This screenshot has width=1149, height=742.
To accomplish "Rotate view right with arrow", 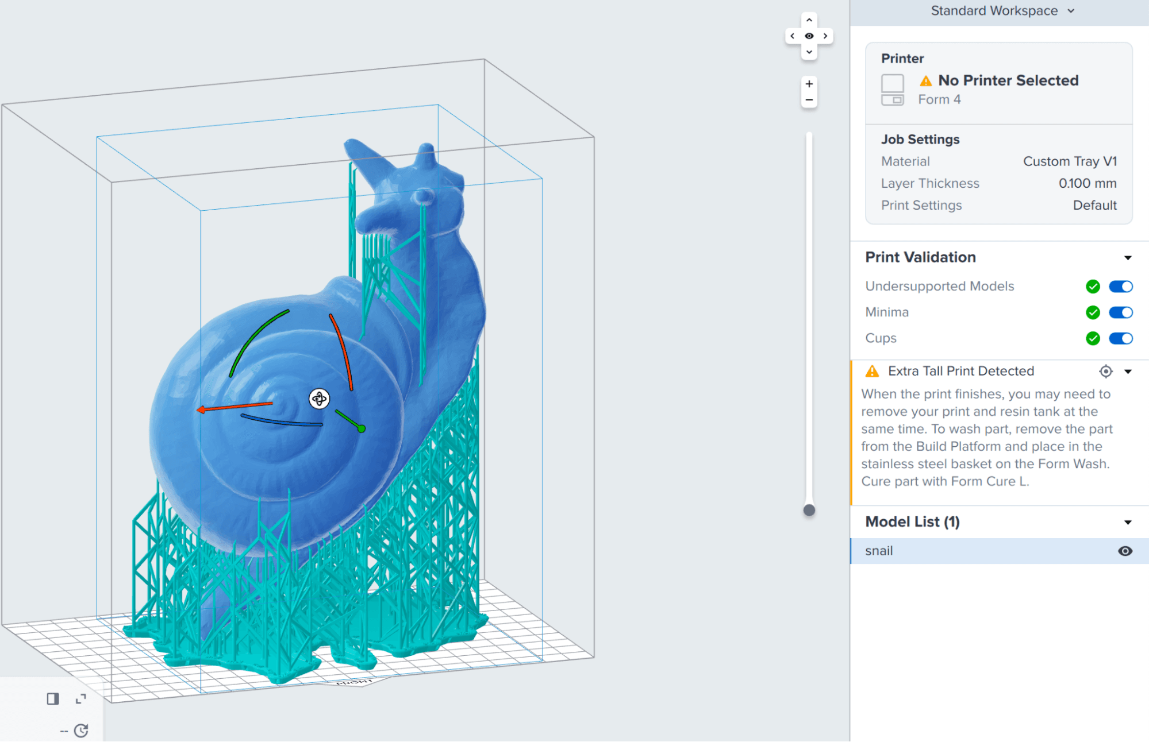I will click(x=825, y=36).
